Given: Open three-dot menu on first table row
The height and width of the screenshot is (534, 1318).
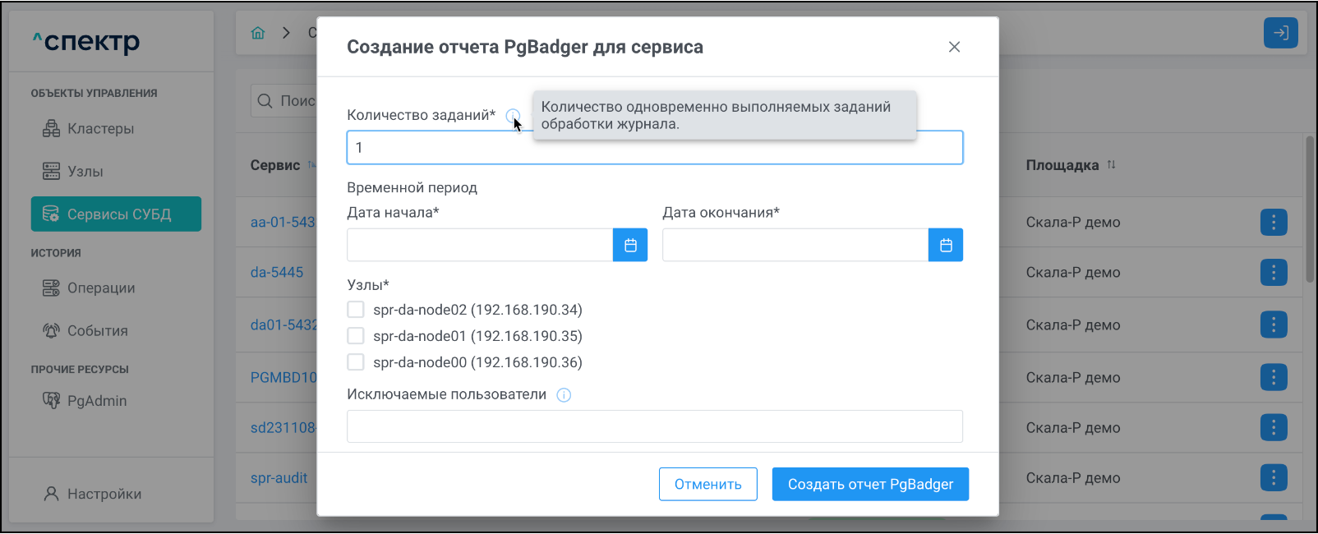Looking at the screenshot, I should 1273,222.
